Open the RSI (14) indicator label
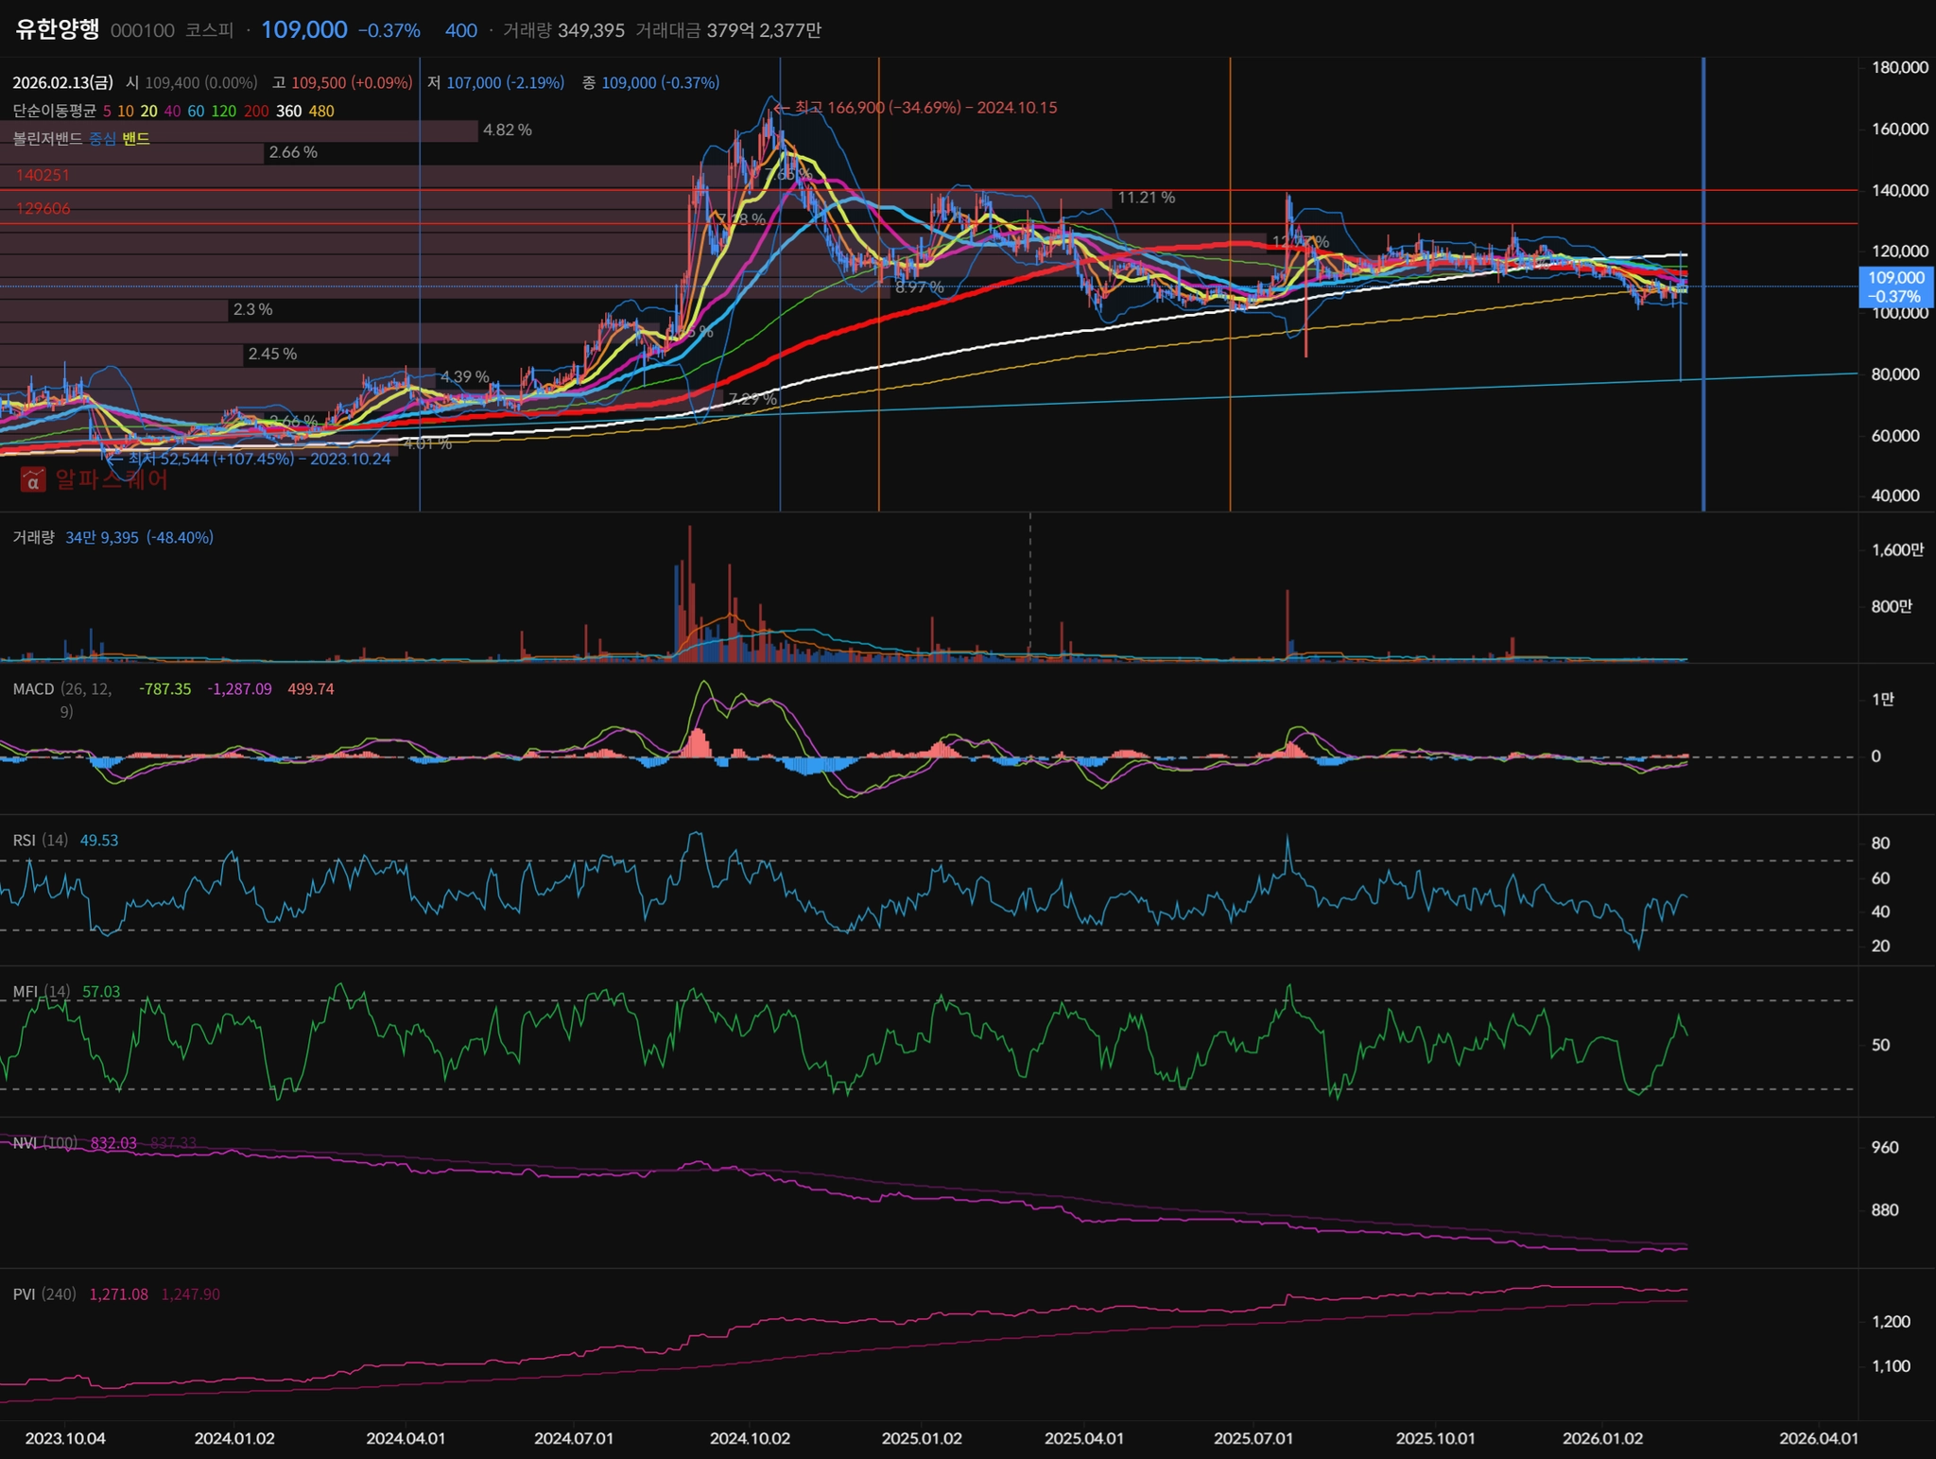The image size is (1936, 1459). 40,841
